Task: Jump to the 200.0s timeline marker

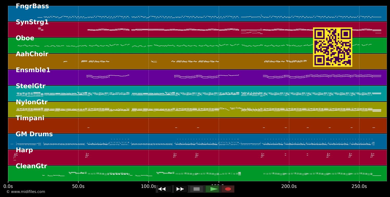Action: coord(289,186)
